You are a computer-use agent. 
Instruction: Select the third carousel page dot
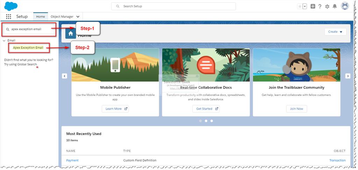pos(212,121)
